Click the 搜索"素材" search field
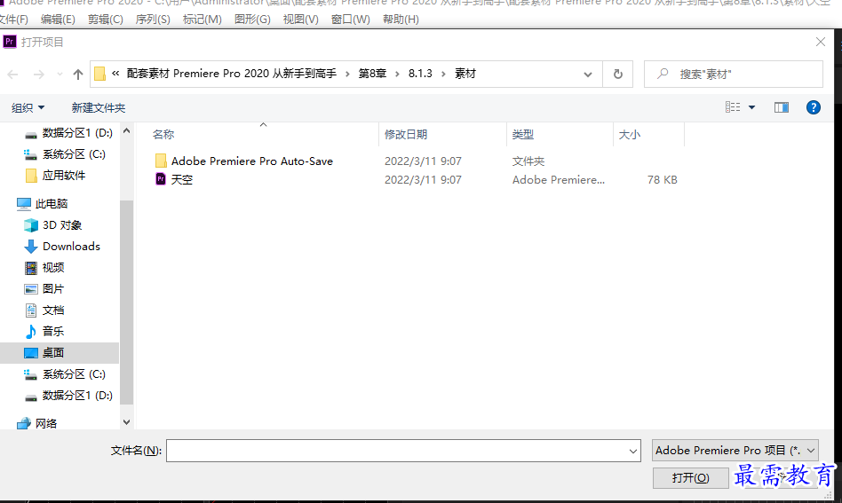Screen dimensions: 842x503 coord(734,74)
